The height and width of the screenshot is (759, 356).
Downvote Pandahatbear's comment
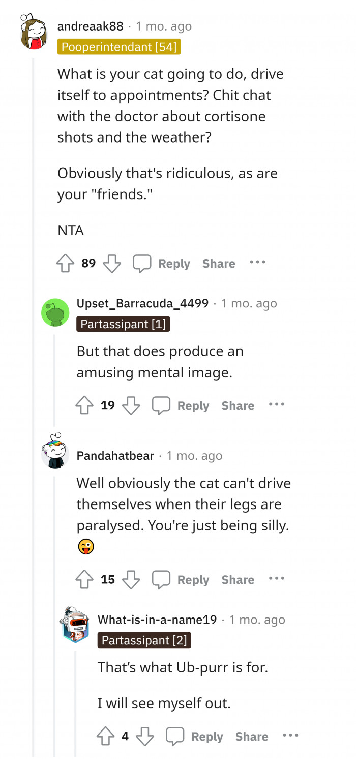131,579
